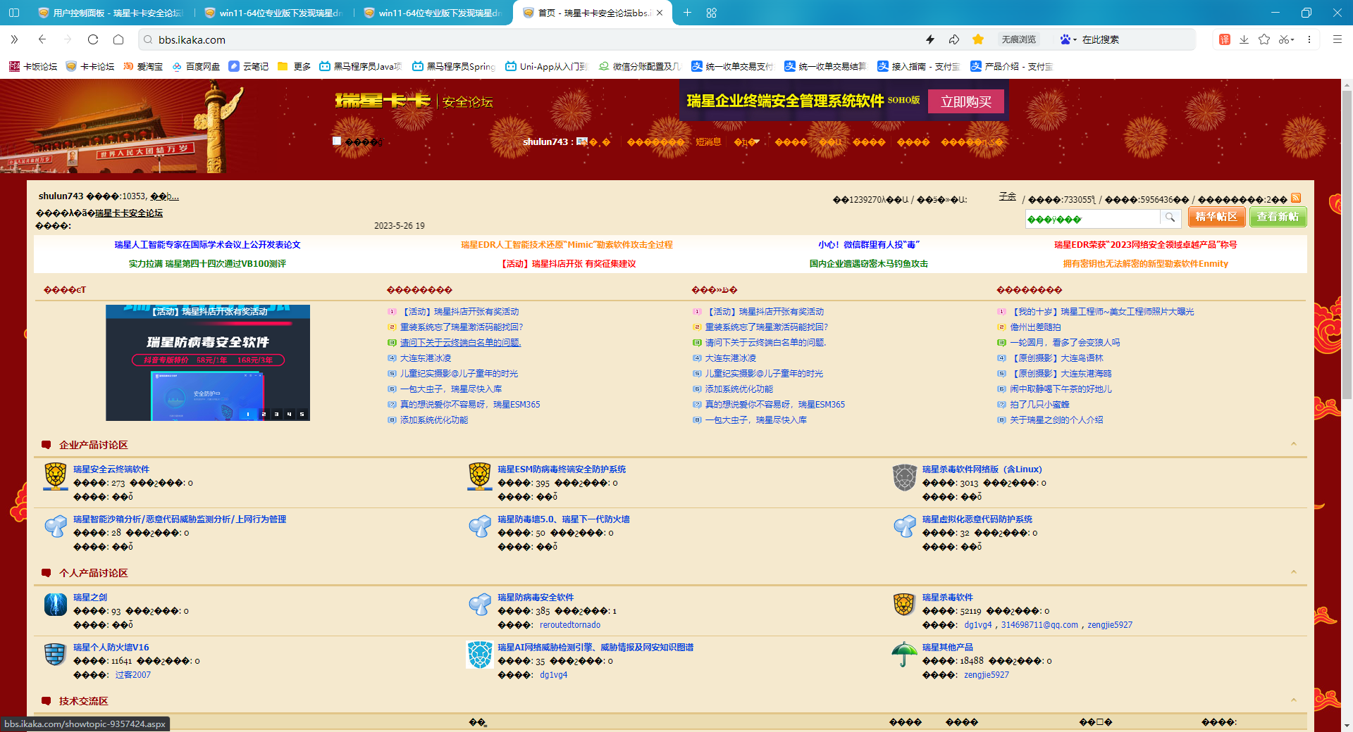The image size is (1353, 732).
Task: Open the tab overview grid icon
Action: coord(711,13)
